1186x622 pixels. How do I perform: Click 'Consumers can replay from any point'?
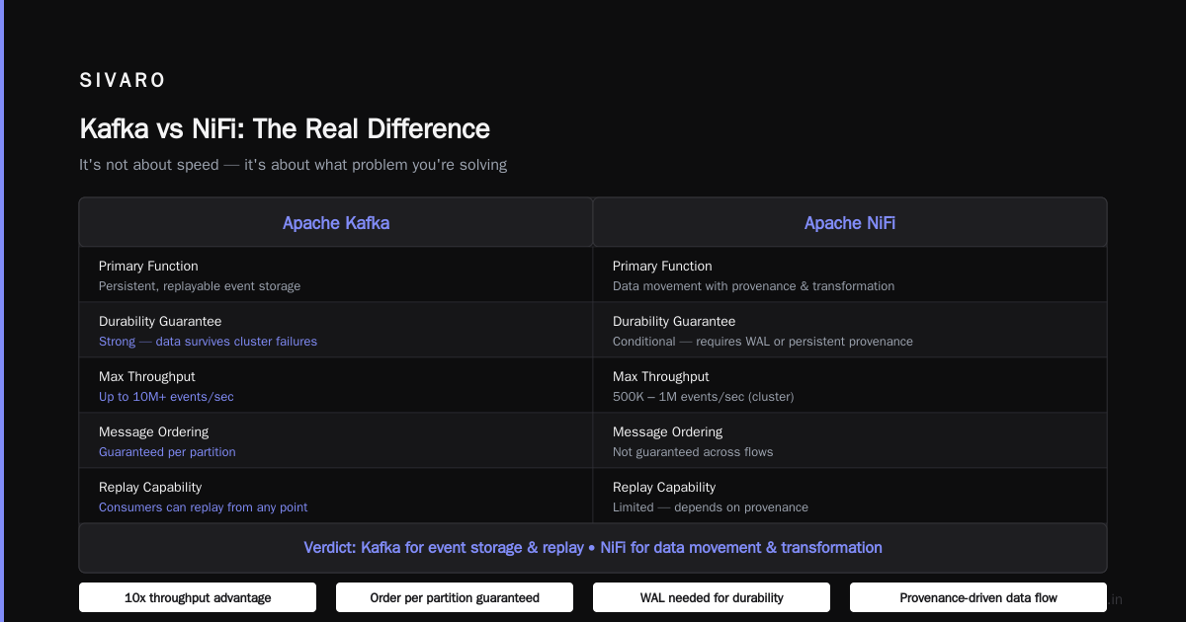pos(203,507)
